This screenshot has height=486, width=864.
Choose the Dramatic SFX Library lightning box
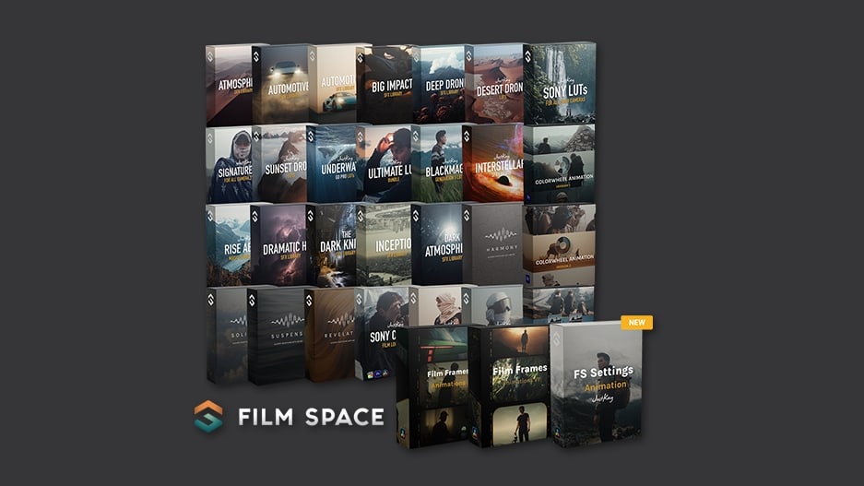point(280,245)
